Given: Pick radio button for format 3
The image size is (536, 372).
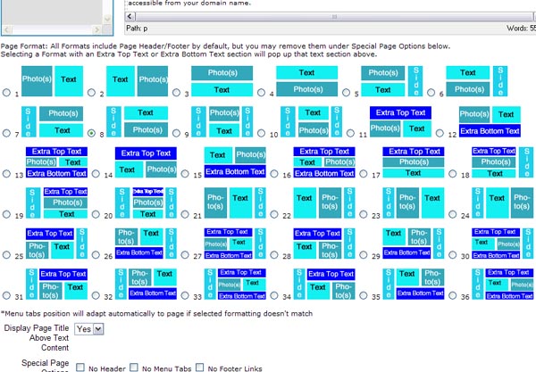Looking at the screenshot, I should 176,93.
